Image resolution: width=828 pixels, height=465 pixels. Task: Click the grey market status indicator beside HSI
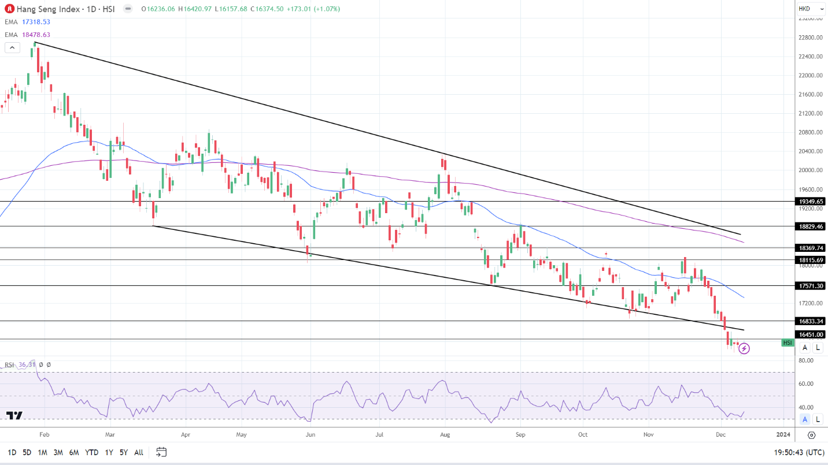click(127, 9)
